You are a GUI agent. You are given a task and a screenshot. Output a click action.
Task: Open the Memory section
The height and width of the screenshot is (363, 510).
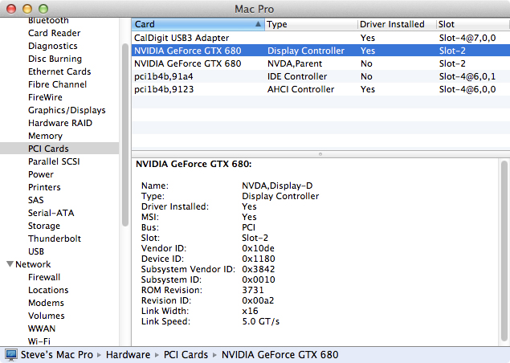pyautogui.click(x=45, y=136)
